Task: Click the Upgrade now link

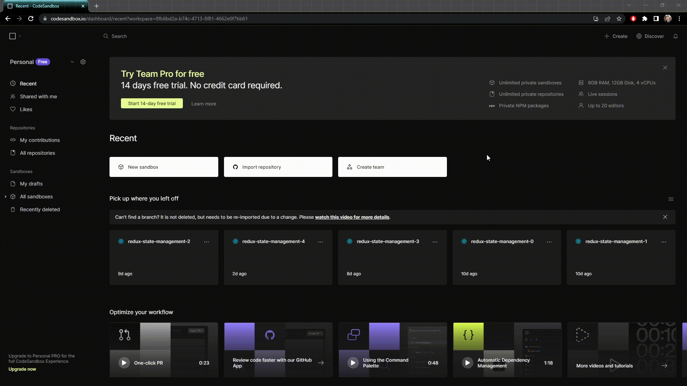Action: coord(22,369)
